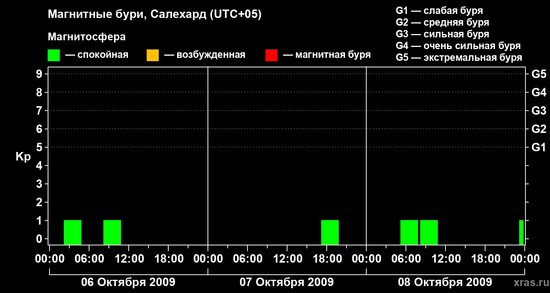Click the '07 Октября 2009' date label
Image resolution: width=550 pixels, height=293 pixels.
(x=287, y=282)
